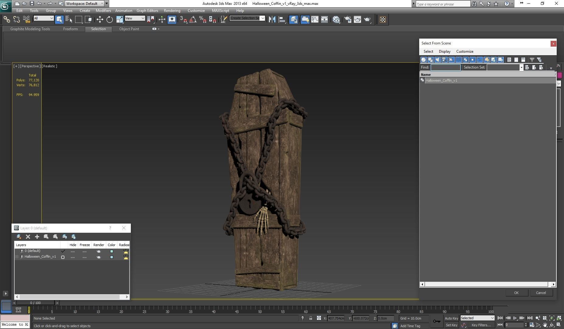Select the Select and Link tool
The width and height of the screenshot is (564, 329).
[x=7, y=19]
